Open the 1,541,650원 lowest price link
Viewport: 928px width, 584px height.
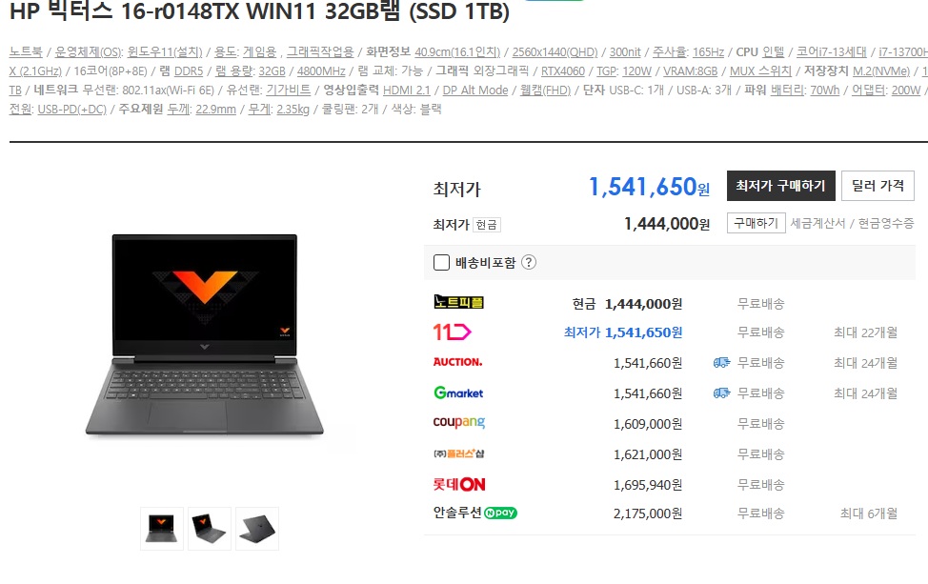click(x=648, y=187)
